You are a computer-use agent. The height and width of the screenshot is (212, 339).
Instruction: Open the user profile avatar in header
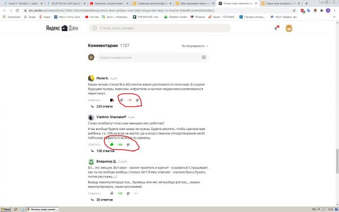coord(289,28)
